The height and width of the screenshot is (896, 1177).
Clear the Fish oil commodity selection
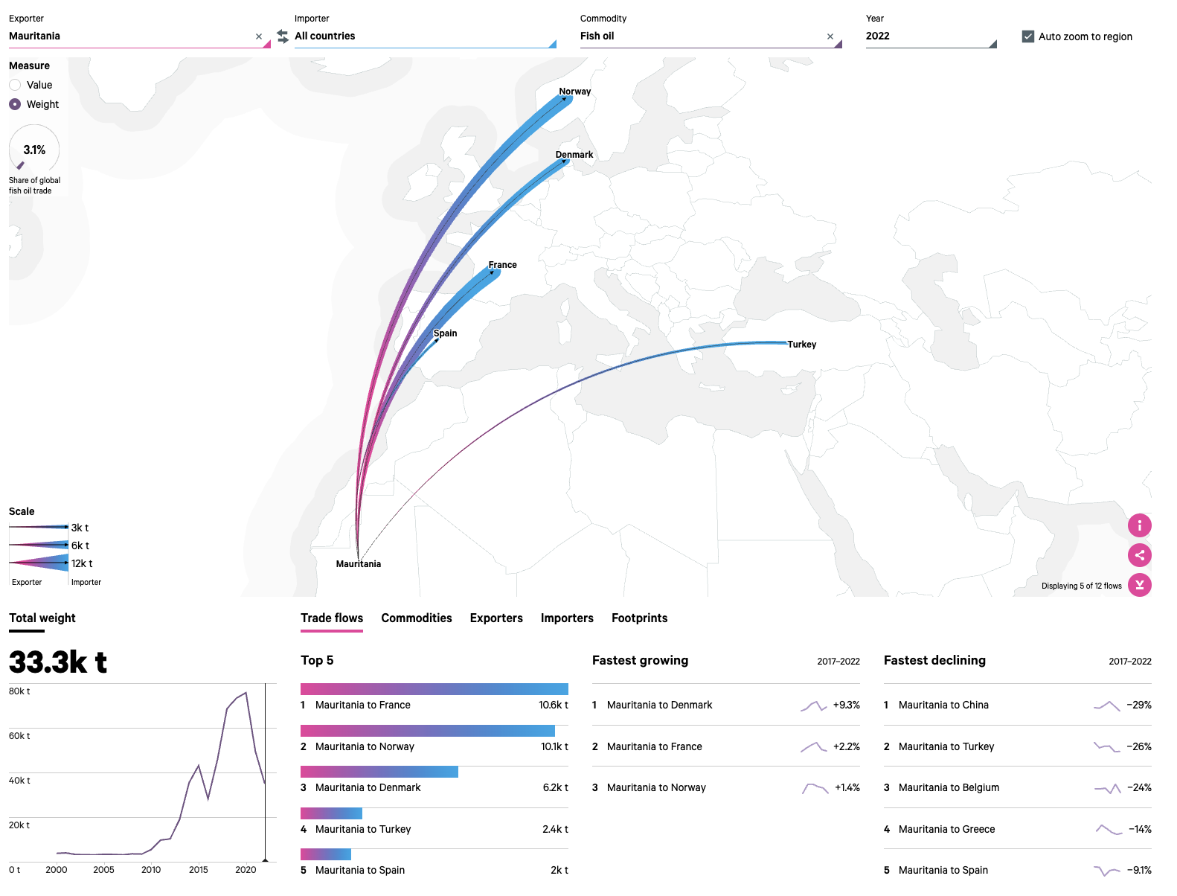click(830, 36)
